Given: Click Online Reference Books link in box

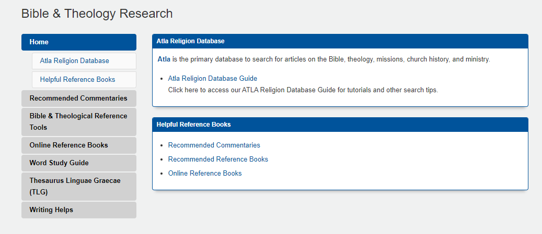Looking at the screenshot, I should [205, 174].
